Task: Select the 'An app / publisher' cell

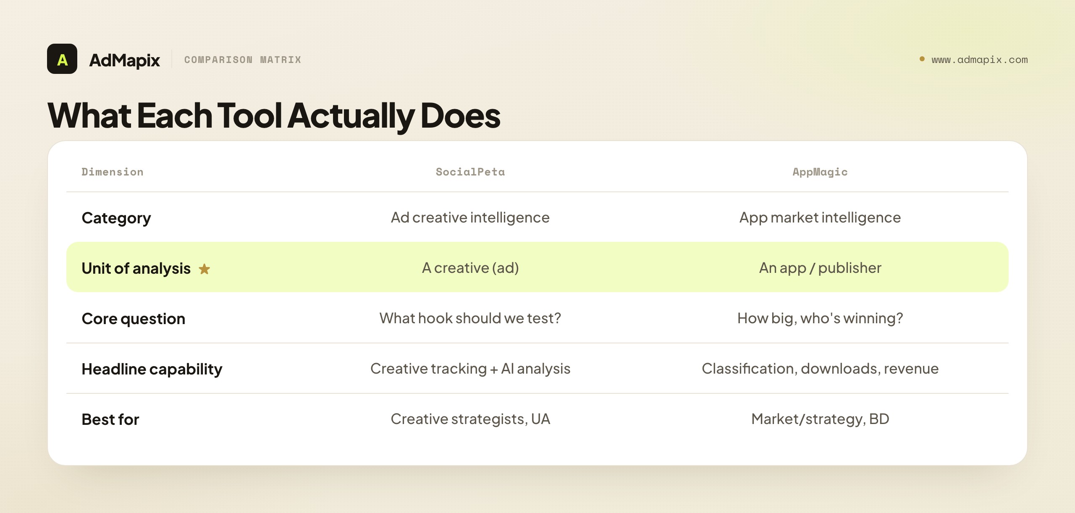Action: coord(820,268)
